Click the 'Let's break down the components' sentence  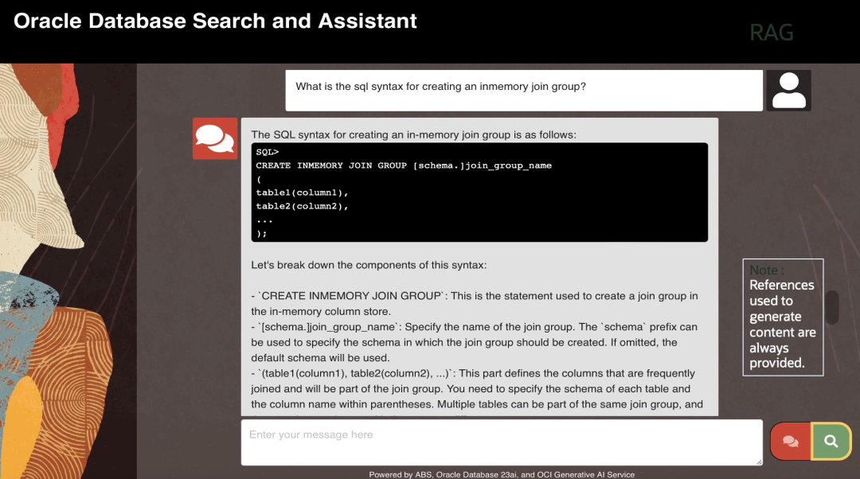(369, 265)
